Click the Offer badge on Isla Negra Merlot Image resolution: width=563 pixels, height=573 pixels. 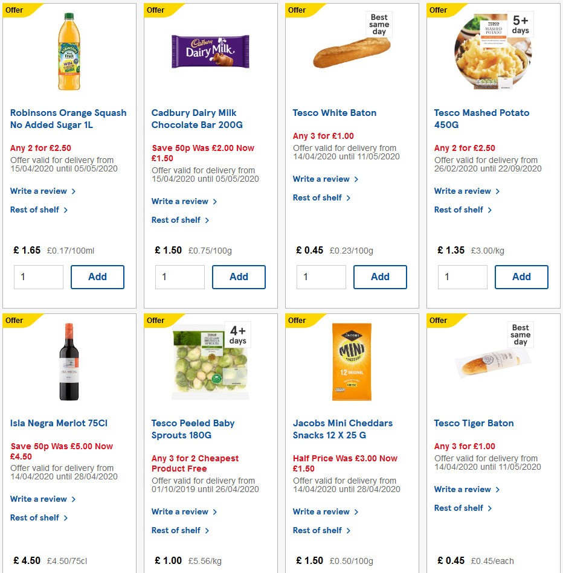(x=14, y=320)
